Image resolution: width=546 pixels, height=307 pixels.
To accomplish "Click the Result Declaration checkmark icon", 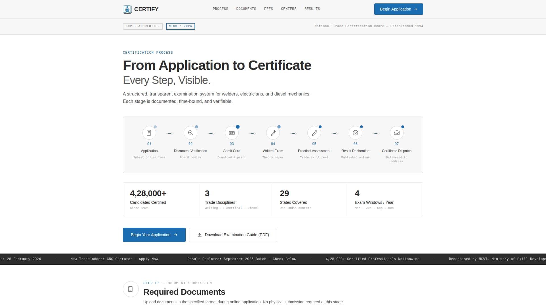I will [355, 133].
